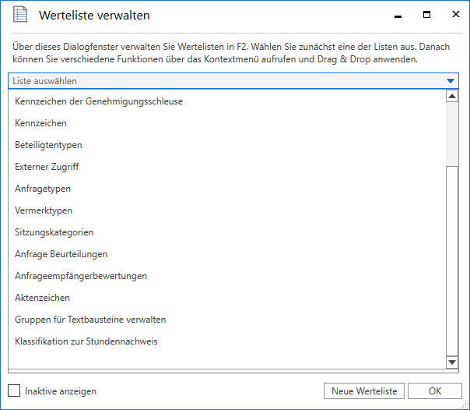
Task: Choose the 'Vermerktypen' list item
Action: (44, 210)
